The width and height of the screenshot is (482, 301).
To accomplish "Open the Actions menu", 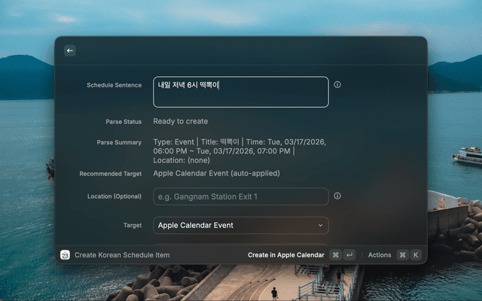I will coord(380,255).
